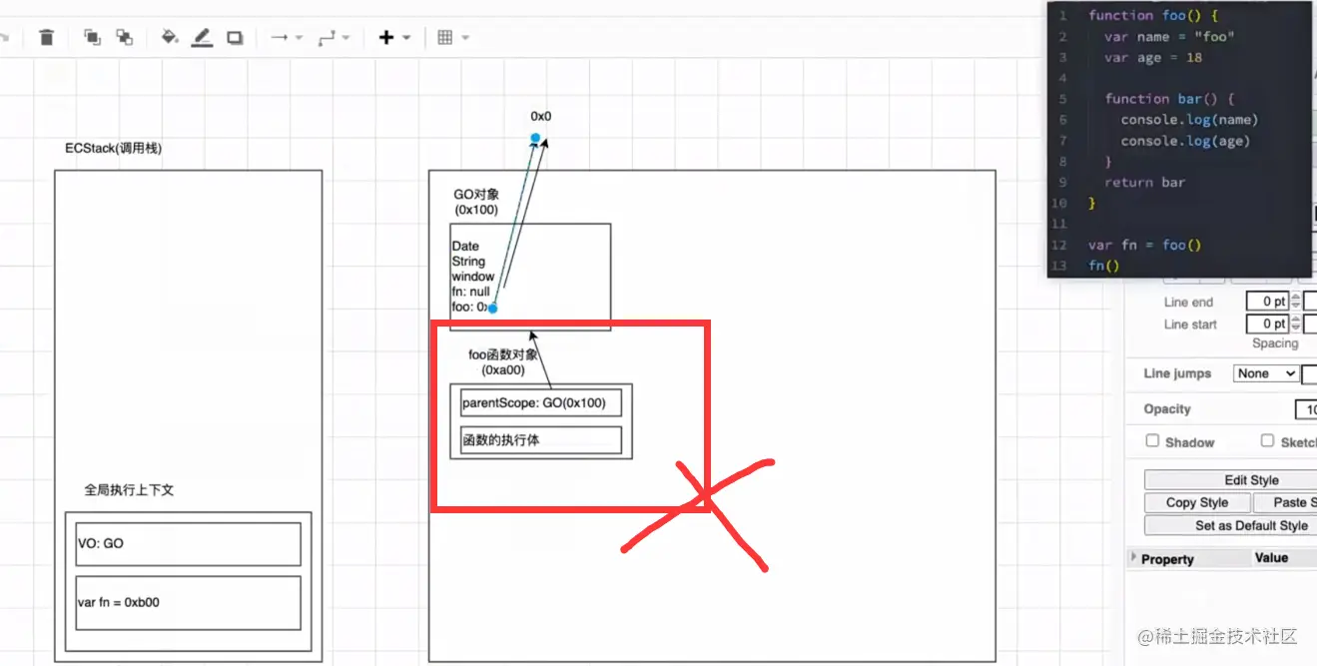Select the foo函数对象 (0xa00) label
The image size is (1317, 666).
[503, 362]
